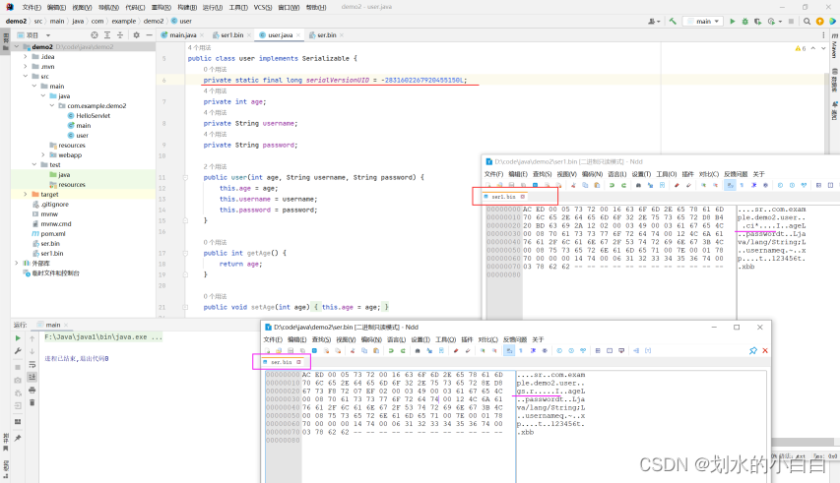The image size is (840, 483).
Task: Go to previous highlighted error up arrow
Action: click(x=813, y=48)
